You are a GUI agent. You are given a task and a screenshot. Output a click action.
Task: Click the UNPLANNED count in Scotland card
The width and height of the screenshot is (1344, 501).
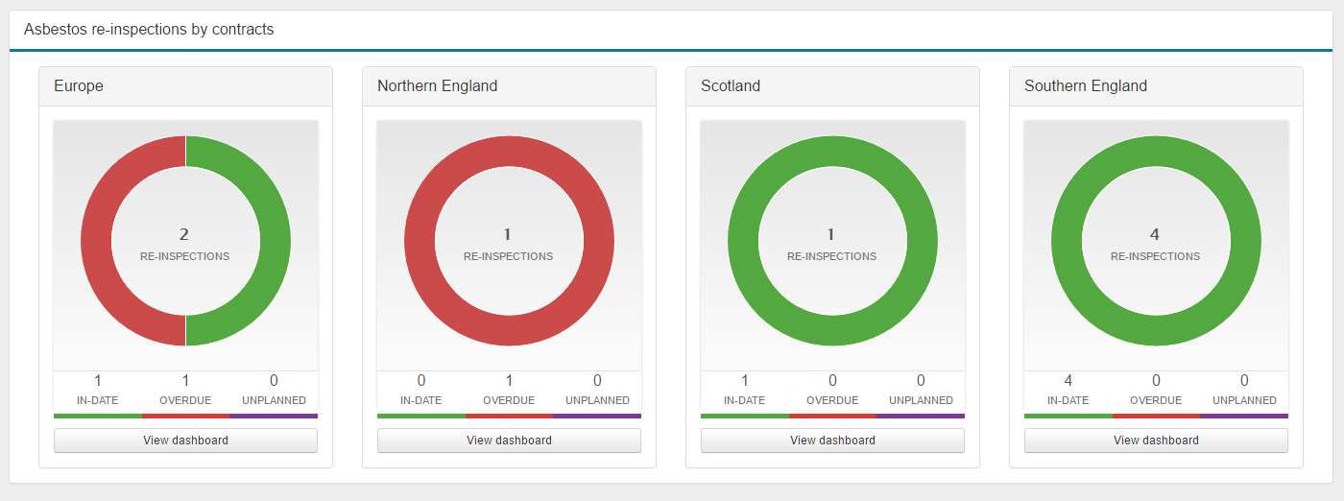pyautogui.click(x=921, y=381)
